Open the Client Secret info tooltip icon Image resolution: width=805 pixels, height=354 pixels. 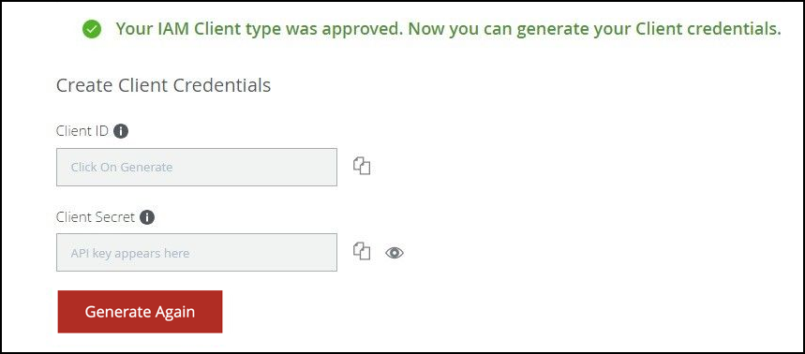pyautogui.click(x=147, y=217)
